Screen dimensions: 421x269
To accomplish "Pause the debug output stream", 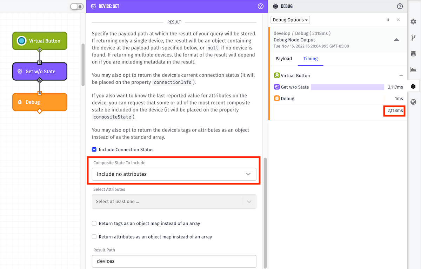I will point(388,20).
